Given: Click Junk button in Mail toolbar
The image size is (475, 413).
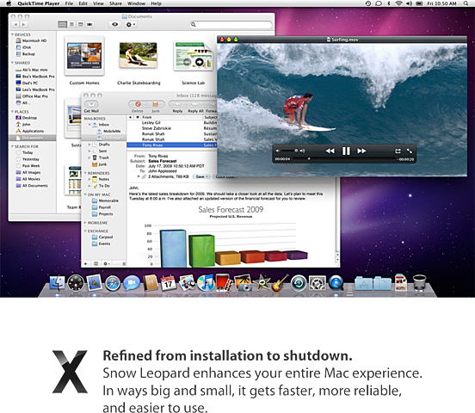Looking at the screenshot, I should pyautogui.click(x=156, y=107).
